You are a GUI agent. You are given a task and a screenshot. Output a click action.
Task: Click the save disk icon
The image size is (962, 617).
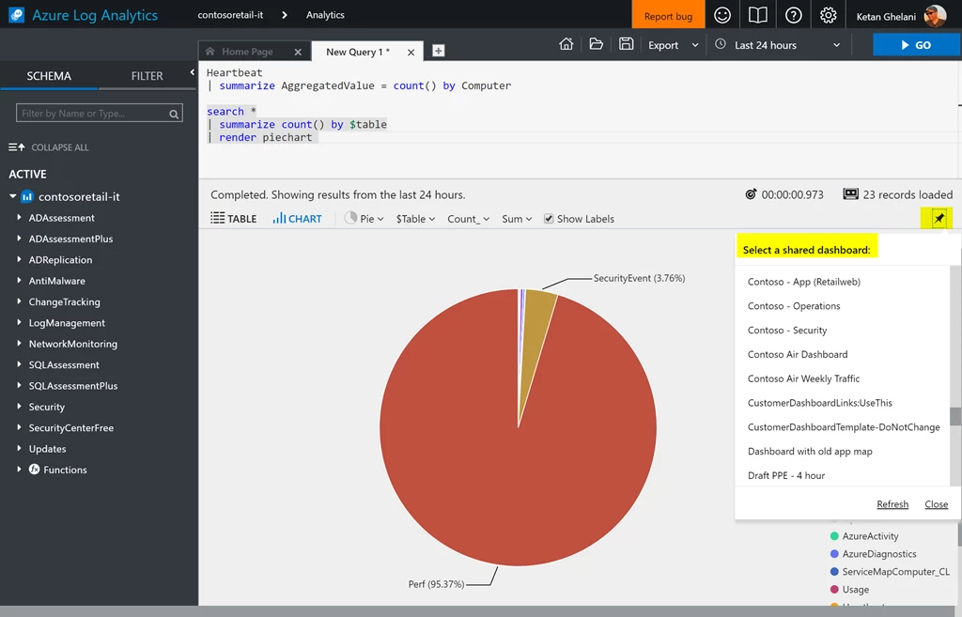(626, 44)
